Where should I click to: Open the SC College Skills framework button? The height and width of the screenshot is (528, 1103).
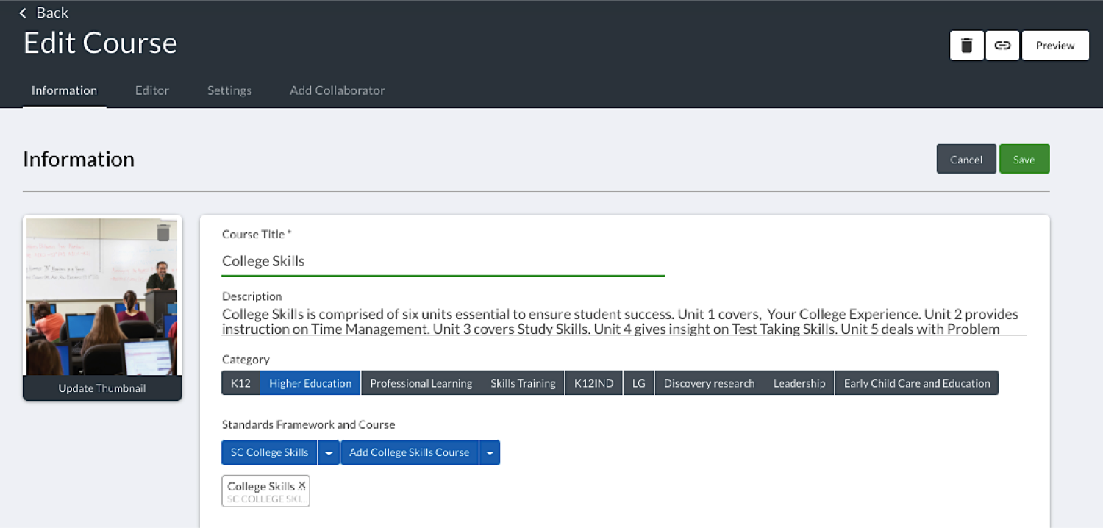pos(269,452)
